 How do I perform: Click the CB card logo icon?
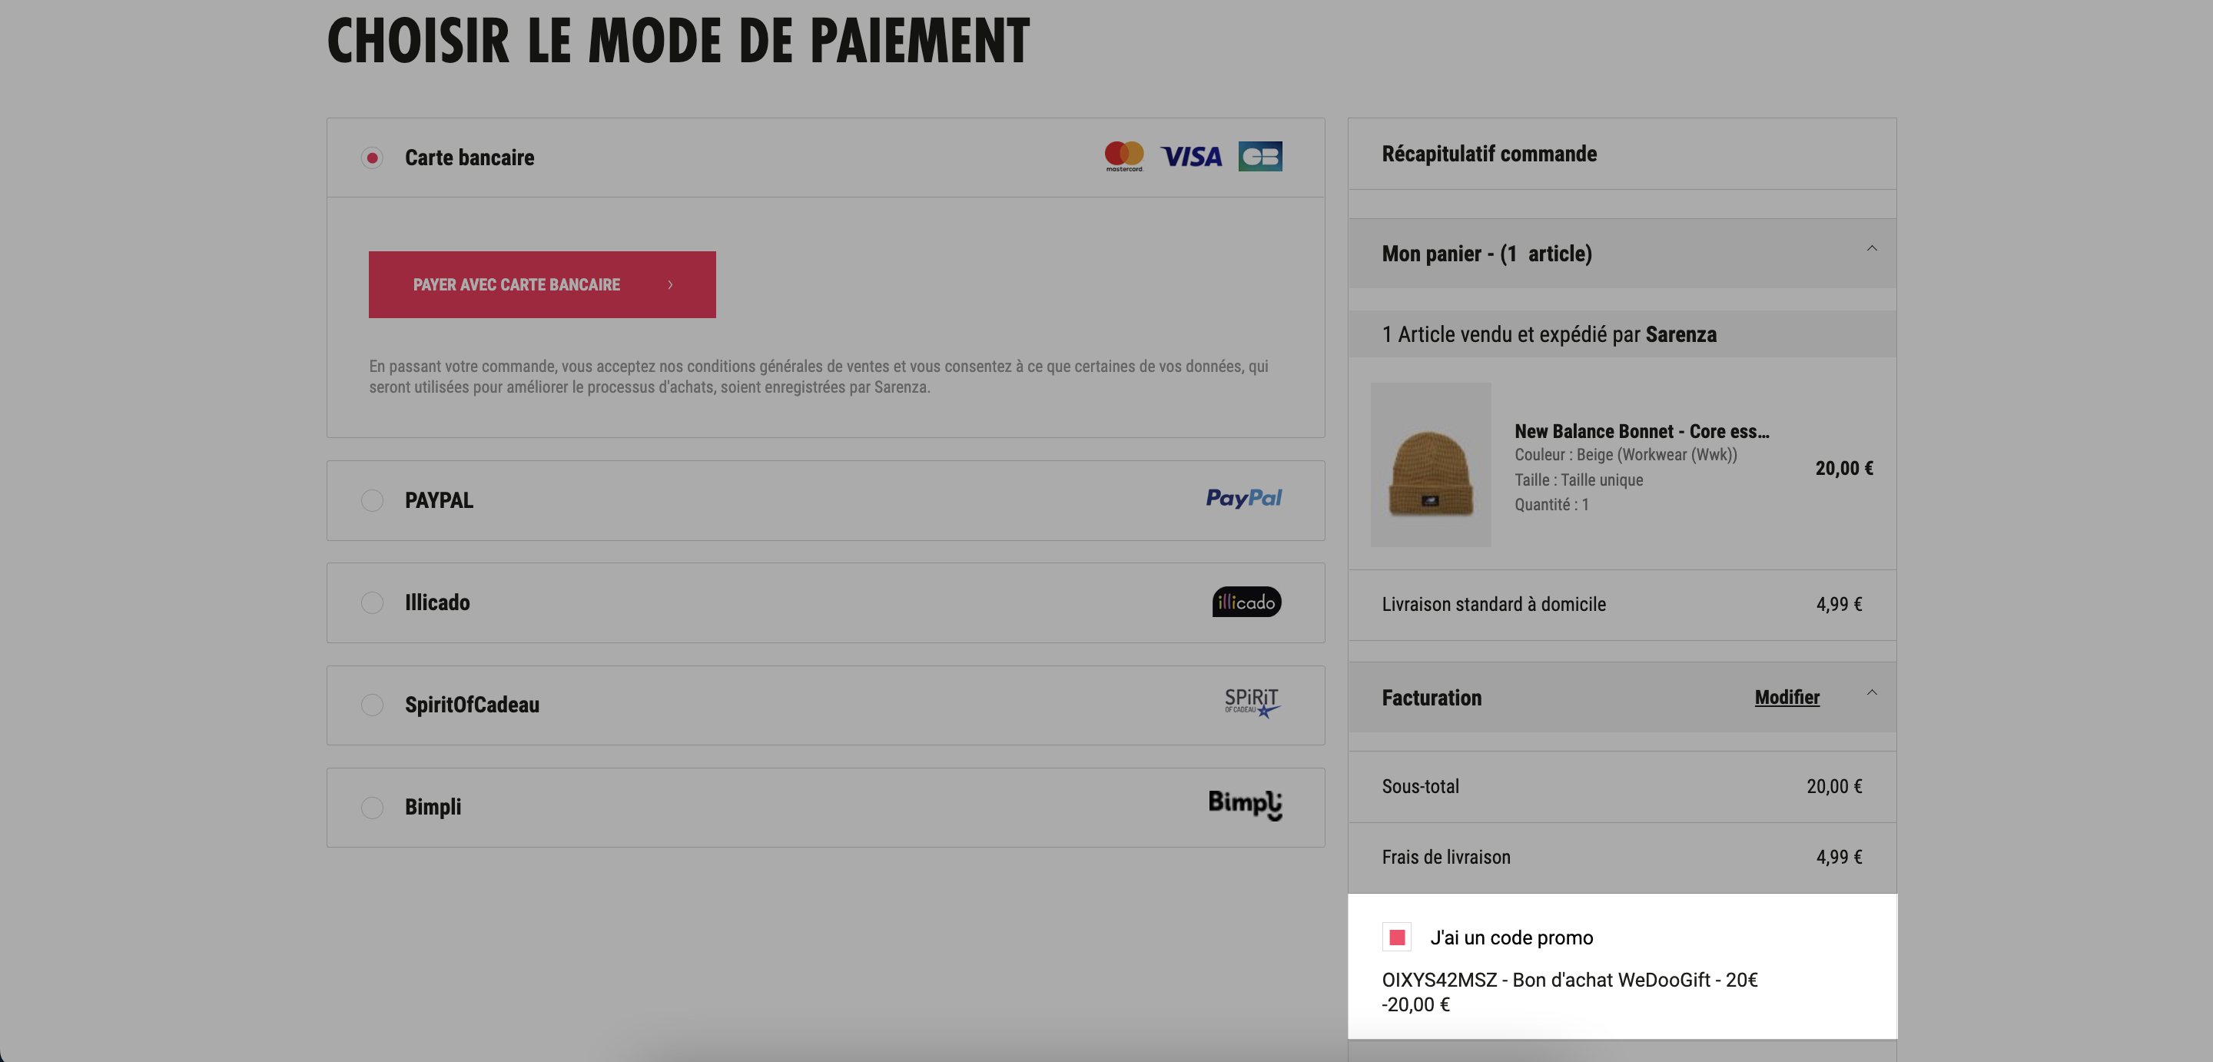[x=1259, y=156]
